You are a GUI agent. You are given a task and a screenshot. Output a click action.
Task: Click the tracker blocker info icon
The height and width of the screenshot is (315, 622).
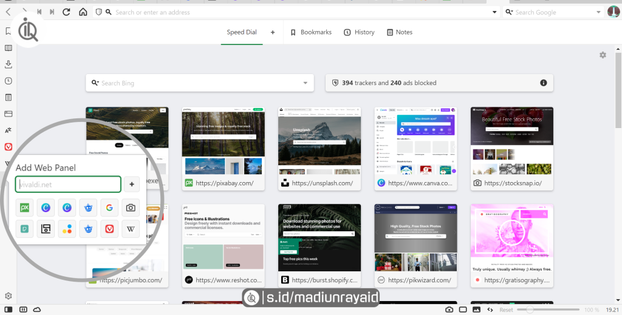point(543,83)
